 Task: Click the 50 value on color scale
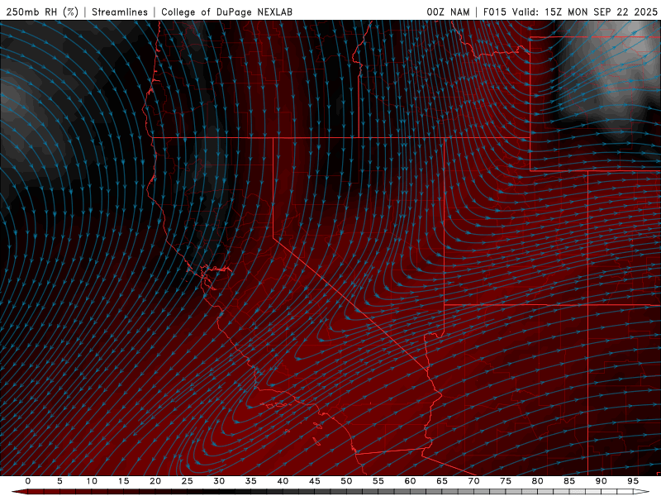(346, 481)
